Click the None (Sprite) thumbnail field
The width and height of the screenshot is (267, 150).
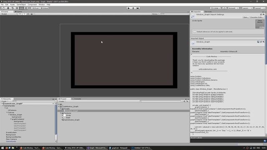tap(259, 24)
